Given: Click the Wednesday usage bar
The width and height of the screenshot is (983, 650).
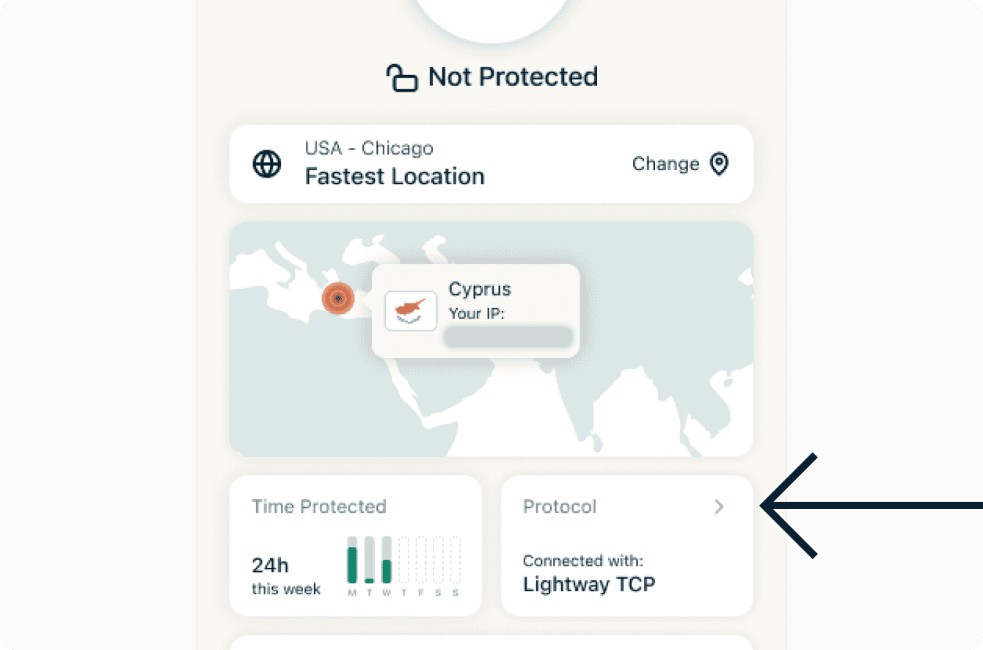Looking at the screenshot, I should coord(387,560).
